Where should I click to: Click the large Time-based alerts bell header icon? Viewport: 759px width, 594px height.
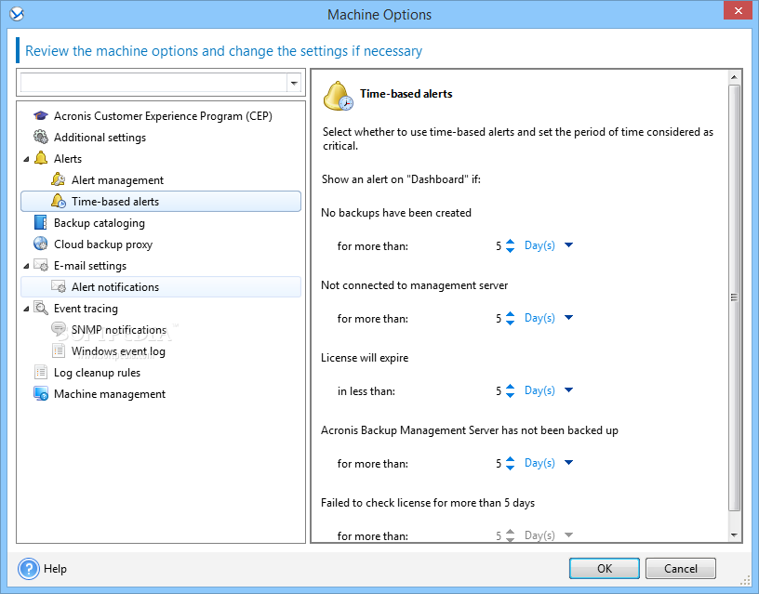point(338,96)
